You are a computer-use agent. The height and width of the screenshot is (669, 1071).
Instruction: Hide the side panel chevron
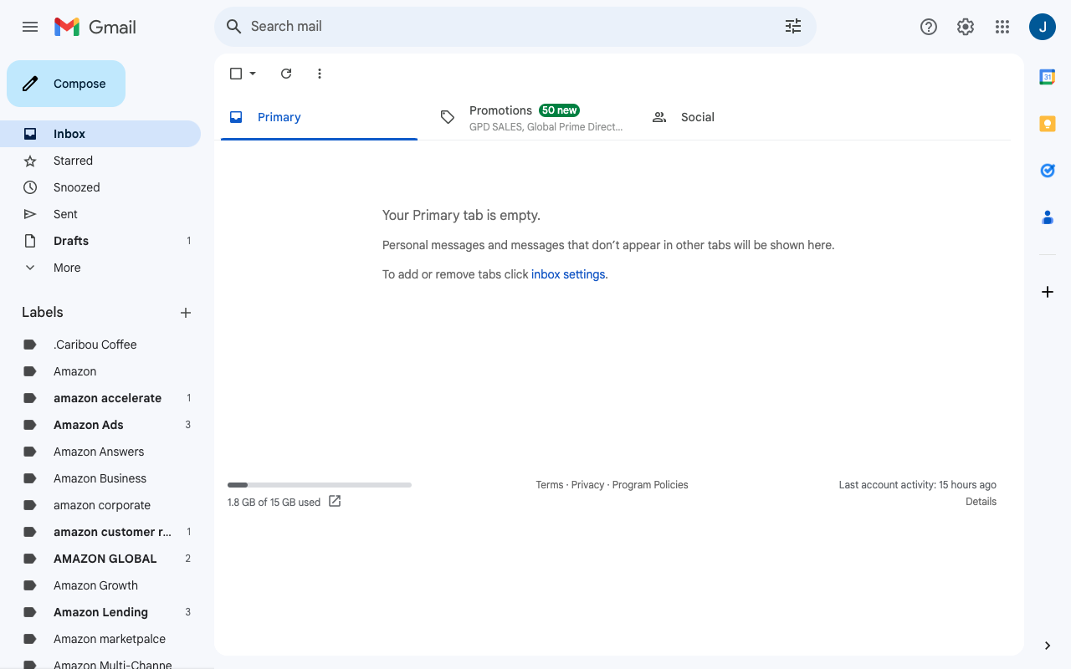pyautogui.click(x=1048, y=646)
